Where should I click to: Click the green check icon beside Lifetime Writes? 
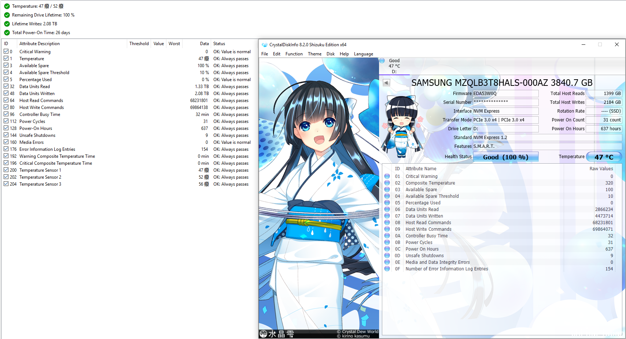7,24
